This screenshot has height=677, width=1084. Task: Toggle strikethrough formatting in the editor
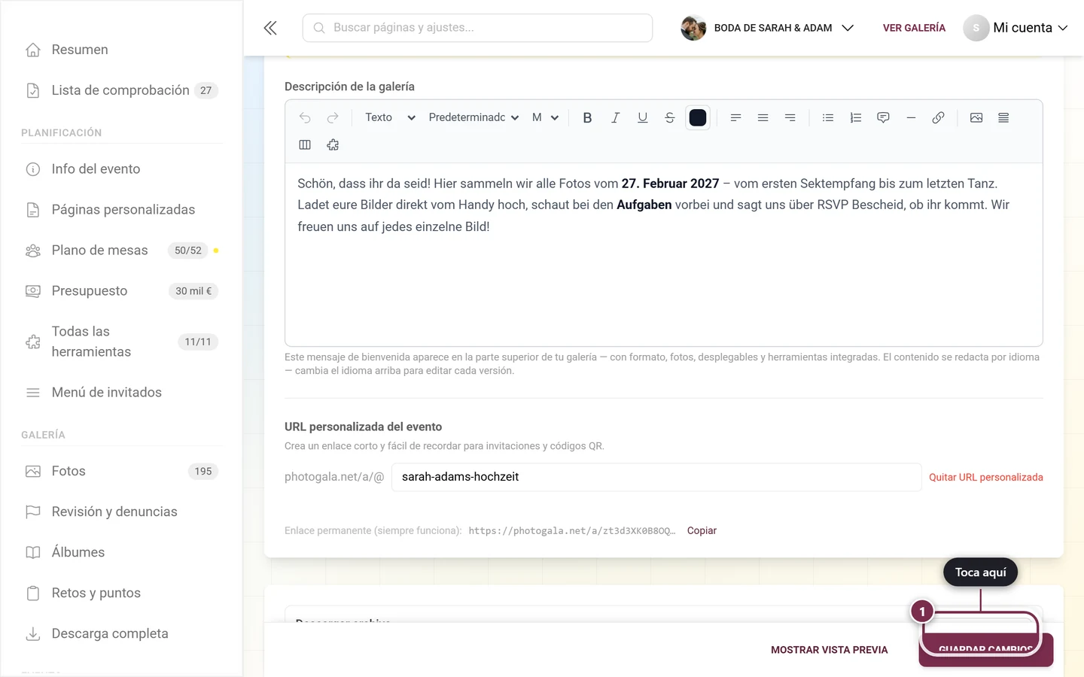670,117
